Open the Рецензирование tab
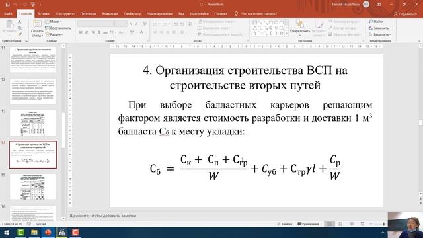423x238 pixels. point(159,13)
